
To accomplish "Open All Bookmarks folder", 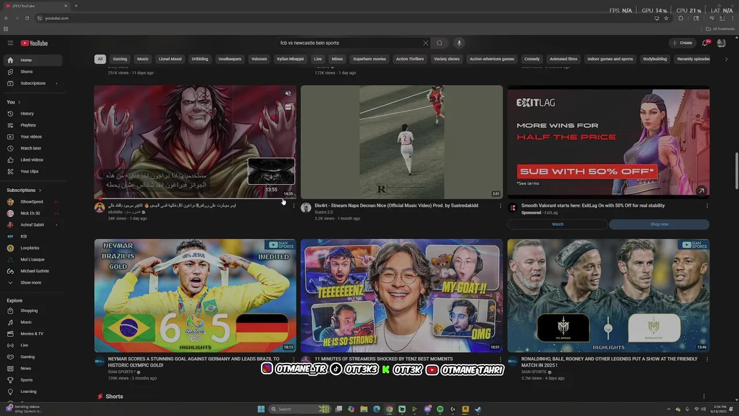I will pyautogui.click(x=721, y=29).
